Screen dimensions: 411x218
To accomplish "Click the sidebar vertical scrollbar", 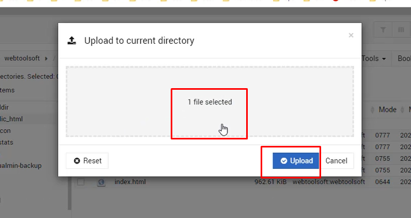I will (x=70, y=193).
